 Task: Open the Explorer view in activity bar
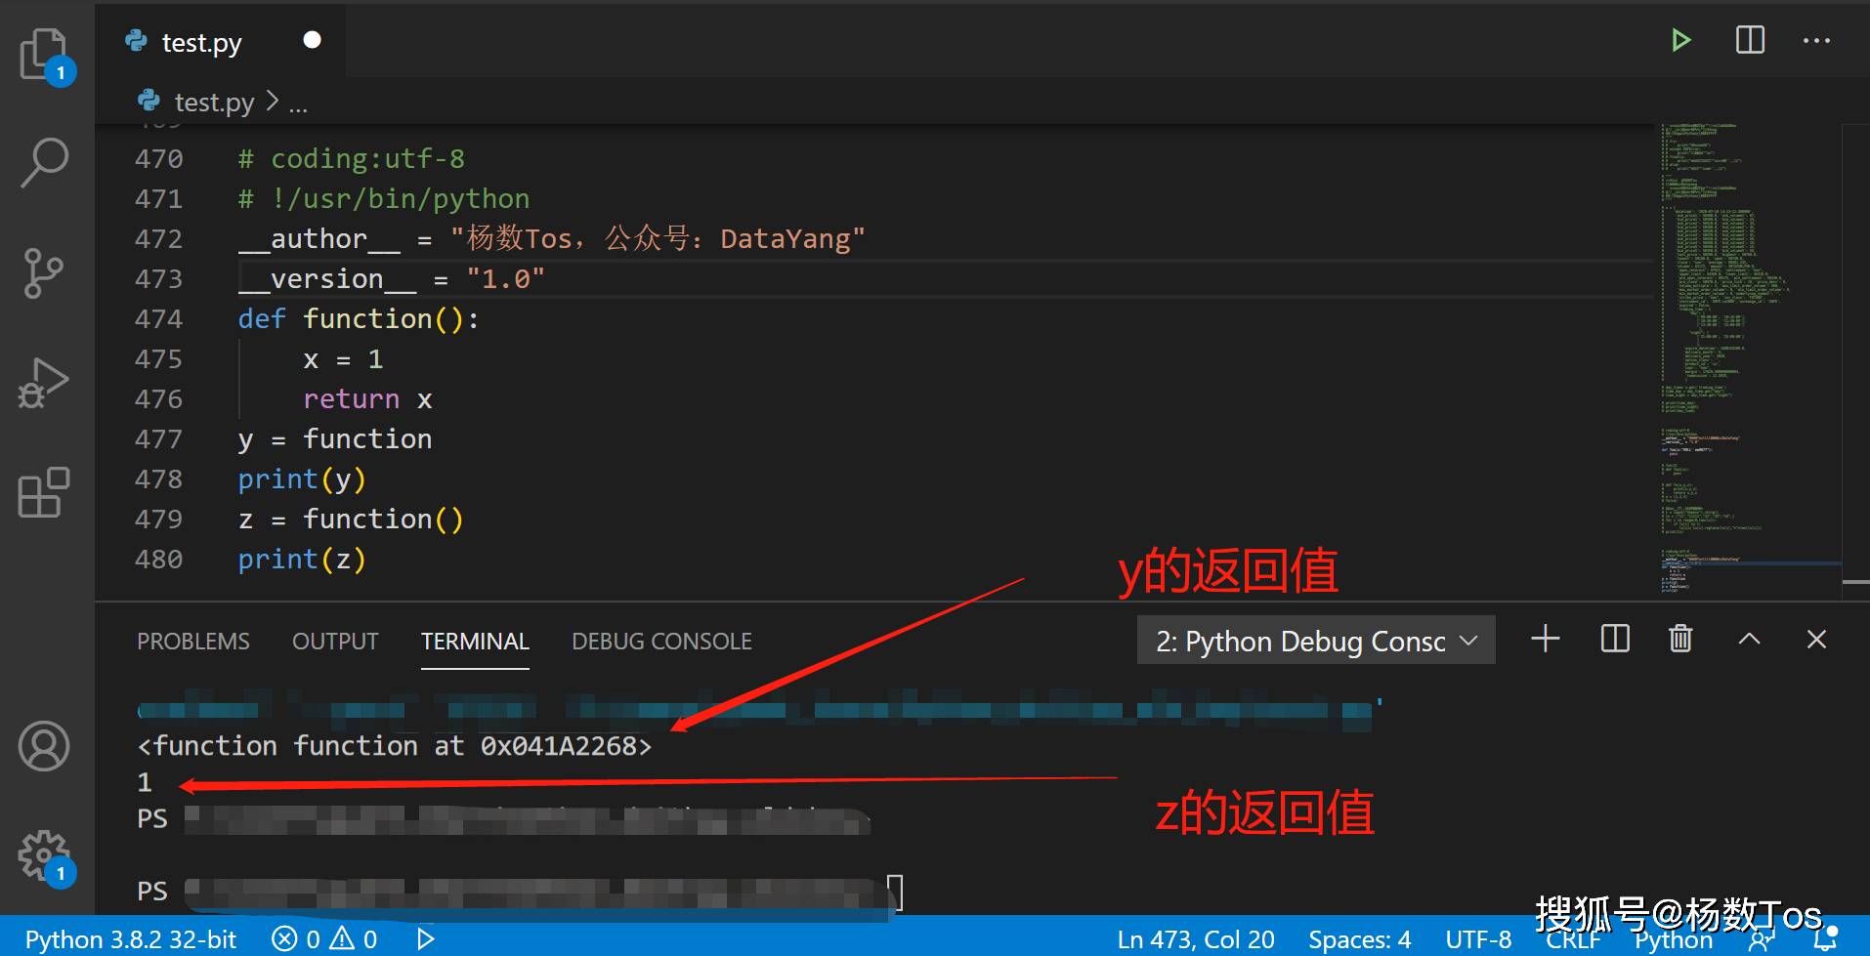pyautogui.click(x=44, y=54)
